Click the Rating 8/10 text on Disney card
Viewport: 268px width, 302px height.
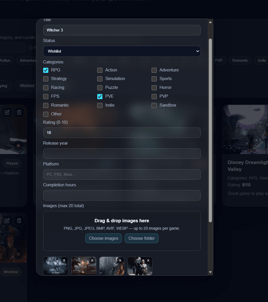click(x=239, y=185)
